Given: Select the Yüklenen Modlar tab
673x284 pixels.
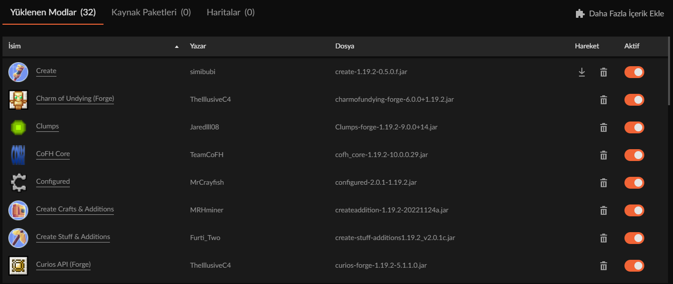Looking at the screenshot, I should [x=53, y=12].
